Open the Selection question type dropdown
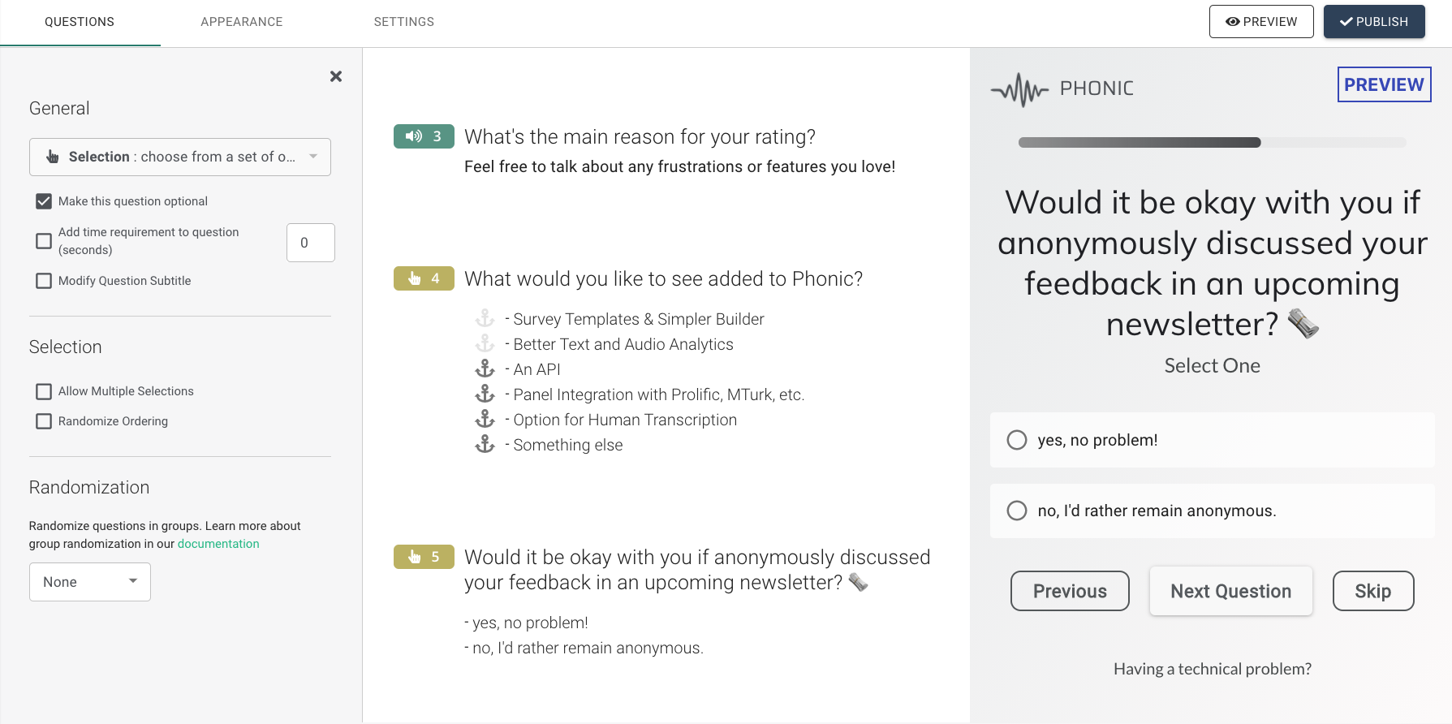Image resolution: width=1452 pixels, height=724 pixels. [x=180, y=157]
